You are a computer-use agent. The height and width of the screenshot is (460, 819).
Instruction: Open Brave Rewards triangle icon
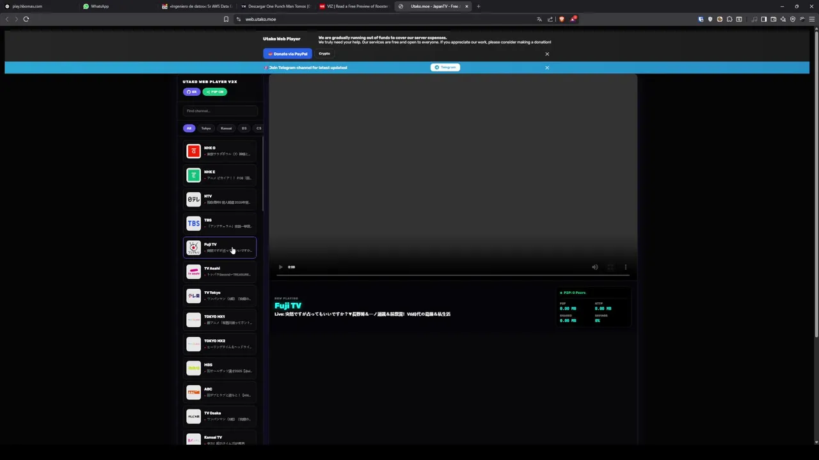coord(573,19)
